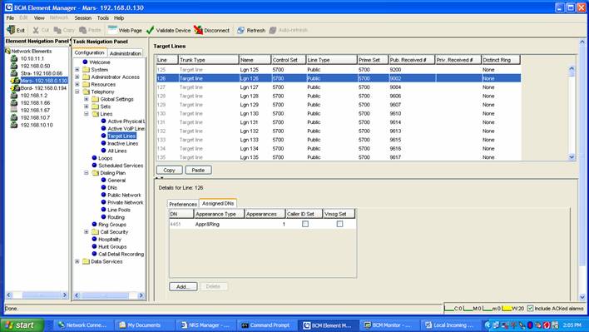Open the Inactive Lines item
The image size is (589, 332).
coord(123,143)
